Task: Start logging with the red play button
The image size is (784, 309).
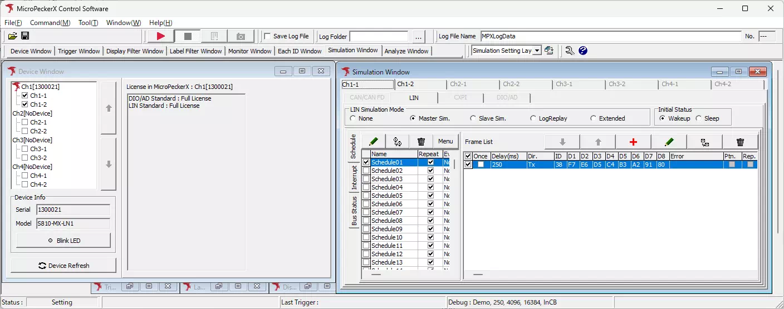Action: click(x=160, y=36)
